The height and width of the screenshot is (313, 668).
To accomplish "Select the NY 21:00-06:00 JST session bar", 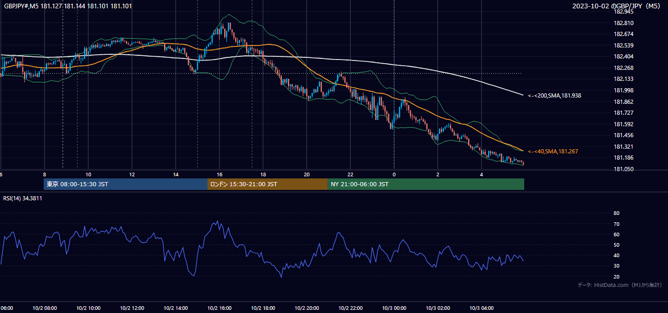I will click(x=426, y=184).
